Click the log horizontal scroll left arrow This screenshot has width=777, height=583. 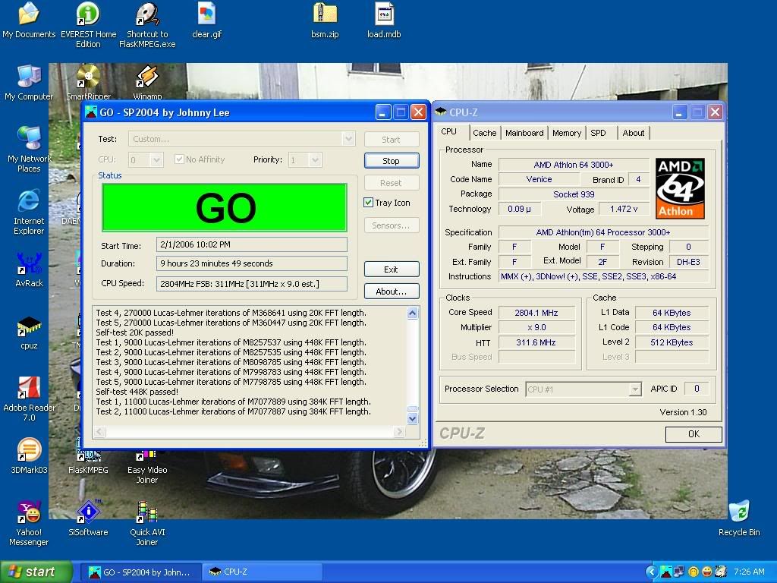[99, 432]
